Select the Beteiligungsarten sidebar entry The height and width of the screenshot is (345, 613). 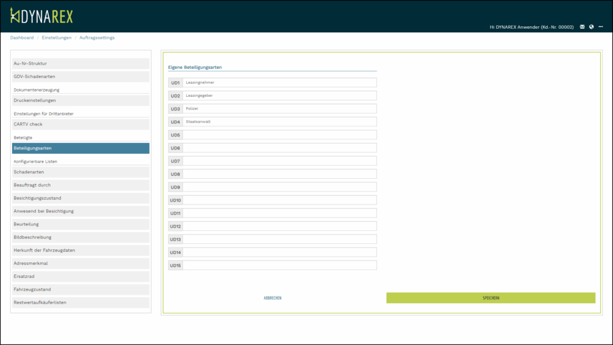[x=81, y=148]
